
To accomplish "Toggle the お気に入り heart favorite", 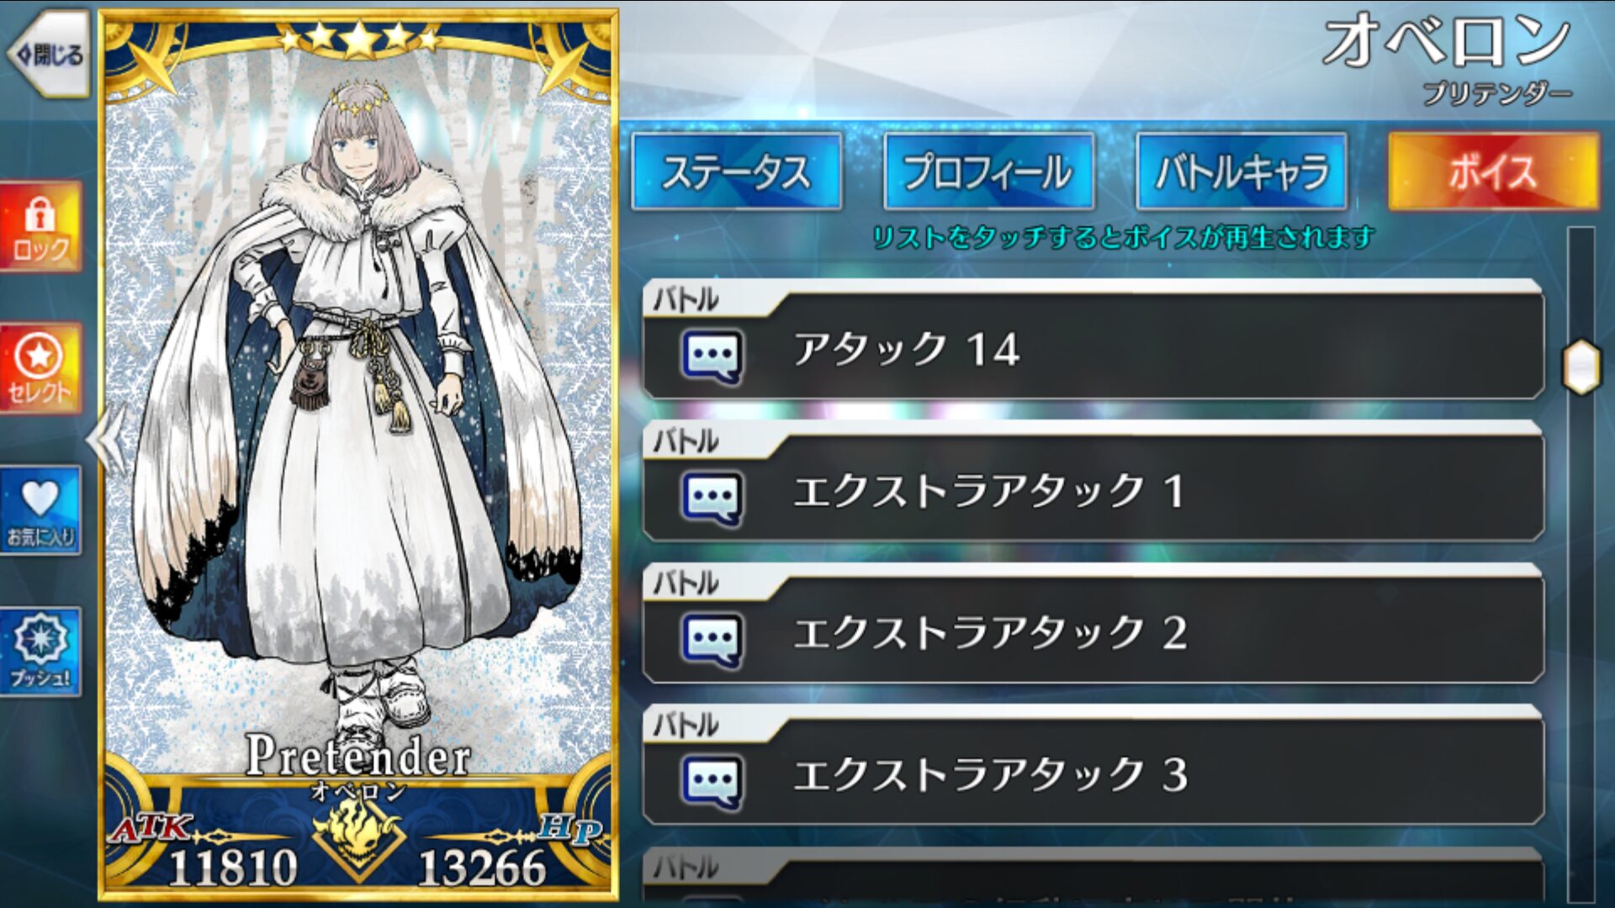I will coord(40,510).
